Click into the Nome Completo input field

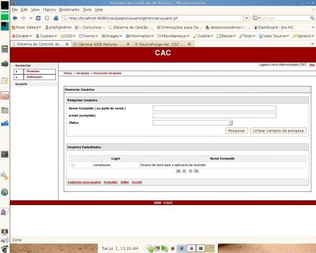(214, 109)
